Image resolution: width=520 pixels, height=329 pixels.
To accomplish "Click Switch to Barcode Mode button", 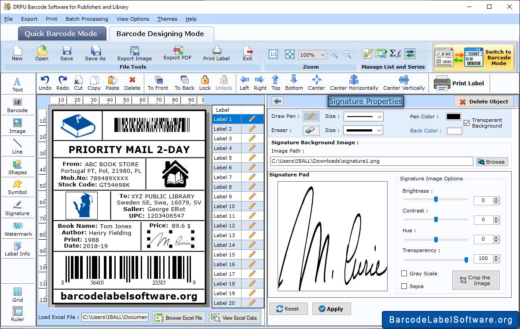I will coord(474,57).
